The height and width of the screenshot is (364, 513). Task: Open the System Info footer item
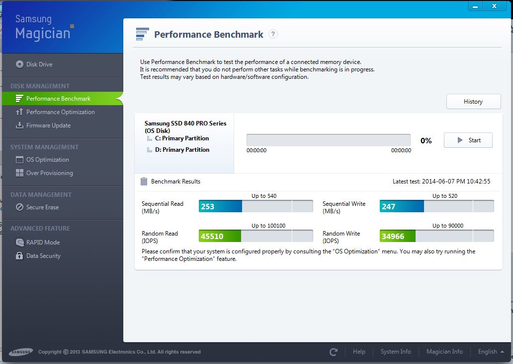click(x=396, y=352)
